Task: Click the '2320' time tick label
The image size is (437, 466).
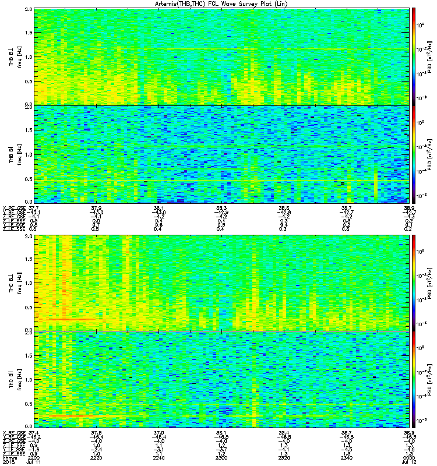Action: pyautogui.click(x=284, y=458)
